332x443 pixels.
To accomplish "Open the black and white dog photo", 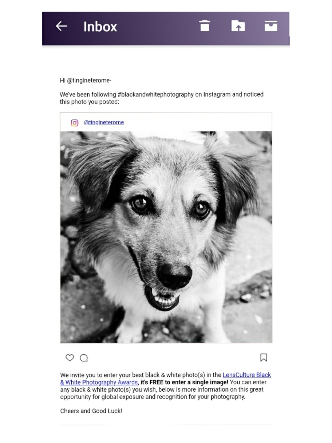I will 166,237.
